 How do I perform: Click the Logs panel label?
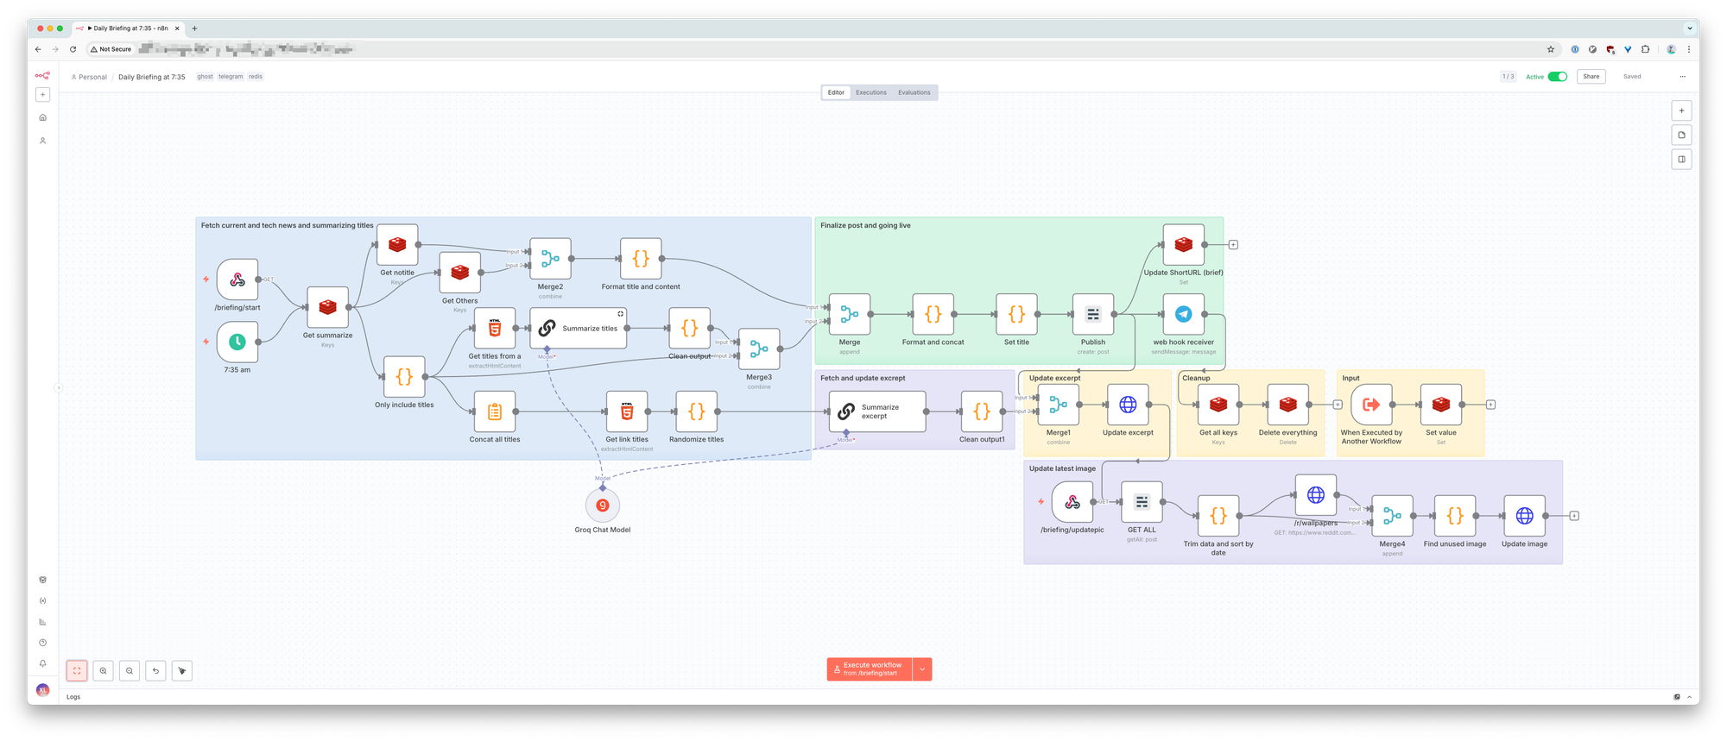tap(73, 697)
